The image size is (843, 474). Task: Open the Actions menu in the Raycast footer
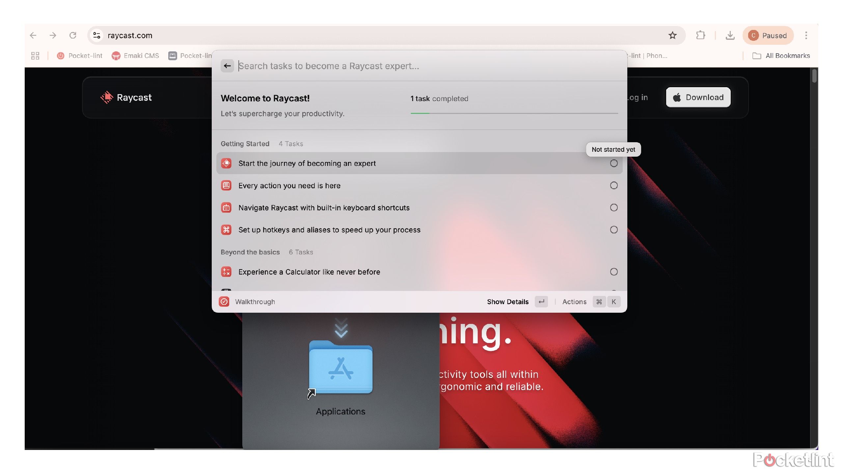[574, 302]
